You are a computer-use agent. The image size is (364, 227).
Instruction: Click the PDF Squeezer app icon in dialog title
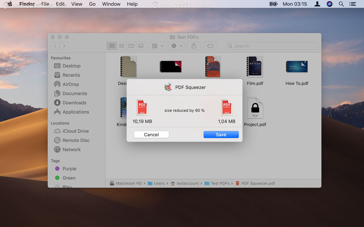(168, 87)
